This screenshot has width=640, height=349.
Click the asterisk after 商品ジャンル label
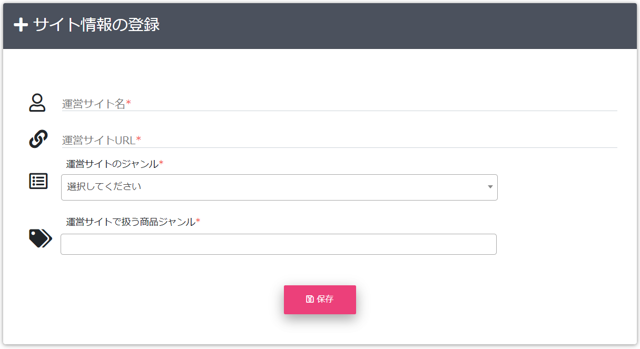[x=198, y=221]
